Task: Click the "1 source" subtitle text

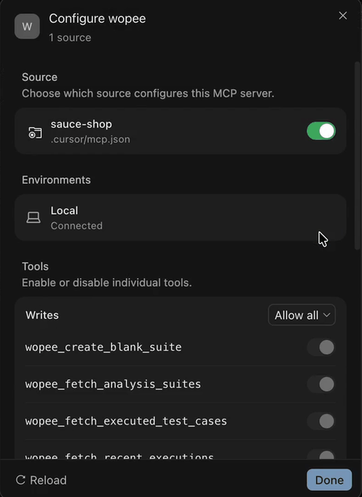Action: click(x=70, y=38)
